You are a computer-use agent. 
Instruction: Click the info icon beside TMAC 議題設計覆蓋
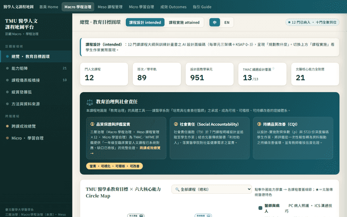(273, 69)
